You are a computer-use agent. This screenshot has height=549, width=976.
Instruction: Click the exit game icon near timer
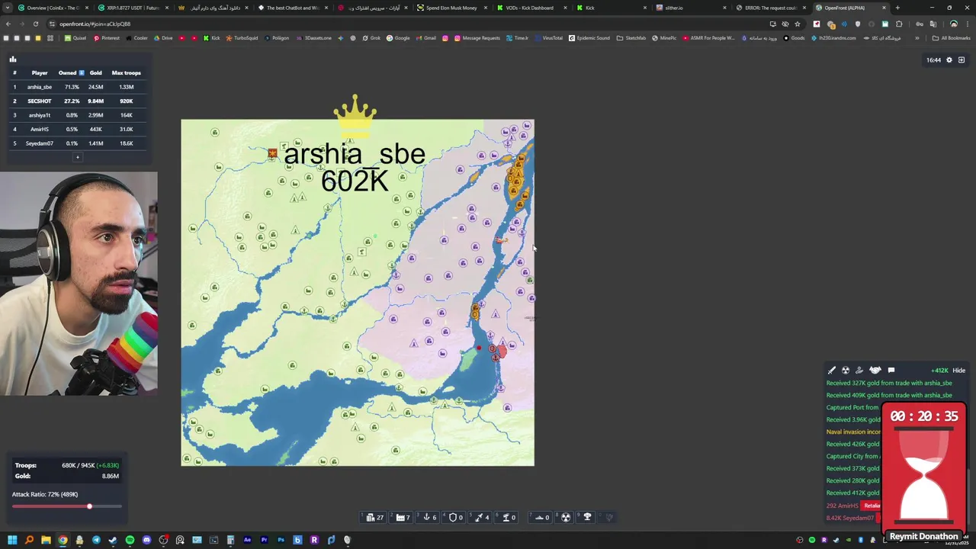pyautogui.click(x=962, y=59)
